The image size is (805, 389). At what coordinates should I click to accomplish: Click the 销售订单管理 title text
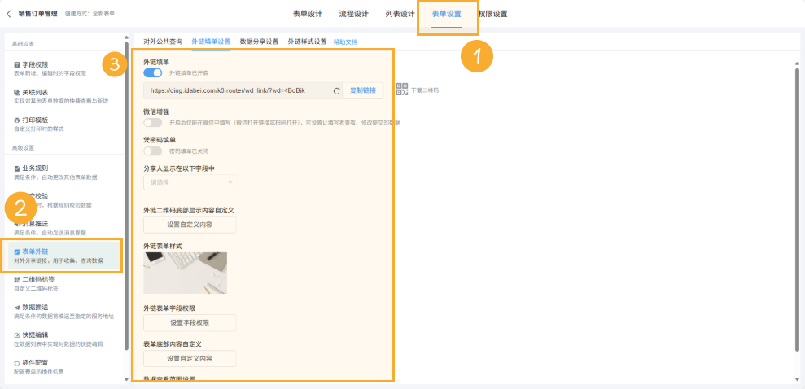click(38, 13)
